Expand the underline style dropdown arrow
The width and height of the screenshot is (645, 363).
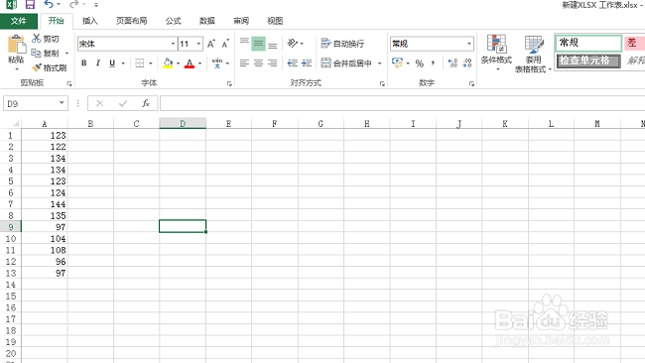pyautogui.click(x=123, y=63)
